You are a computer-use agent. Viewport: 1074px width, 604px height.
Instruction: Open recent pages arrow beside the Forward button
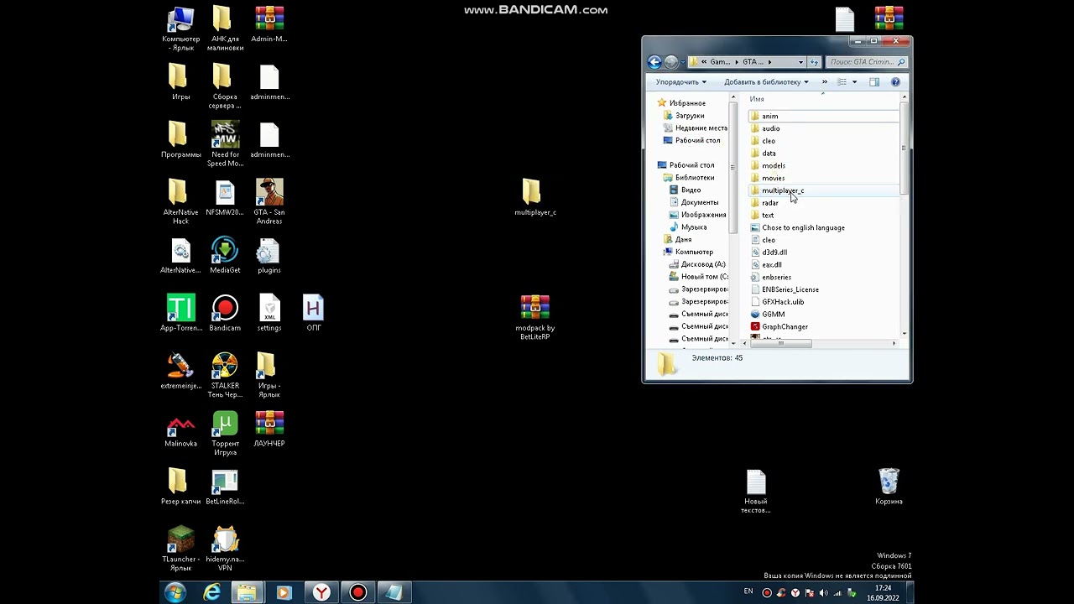pos(682,62)
